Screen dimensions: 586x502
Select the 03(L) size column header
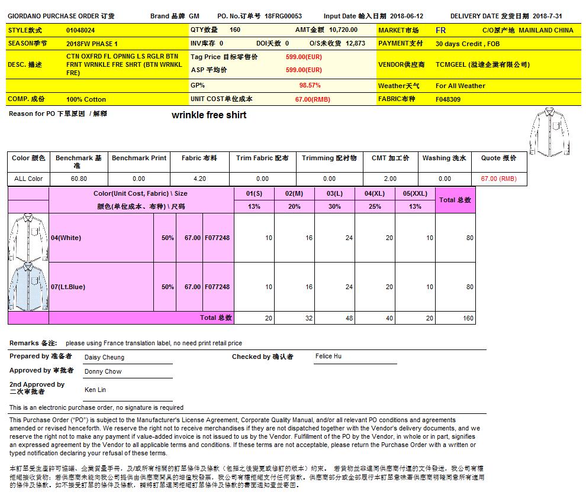pyautogui.click(x=334, y=193)
